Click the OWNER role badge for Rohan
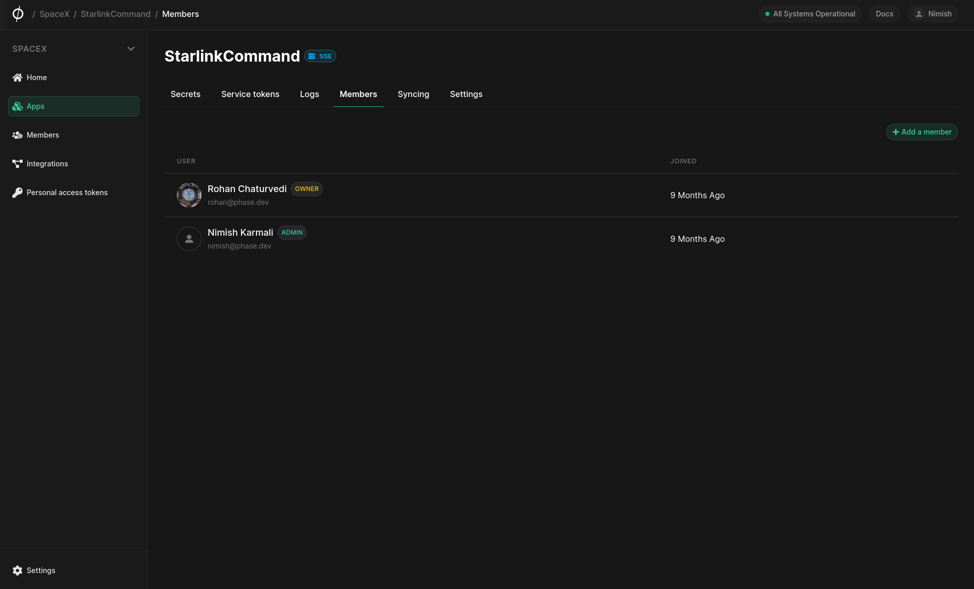Screen dimensions: 974x589 tap(306, 188)
